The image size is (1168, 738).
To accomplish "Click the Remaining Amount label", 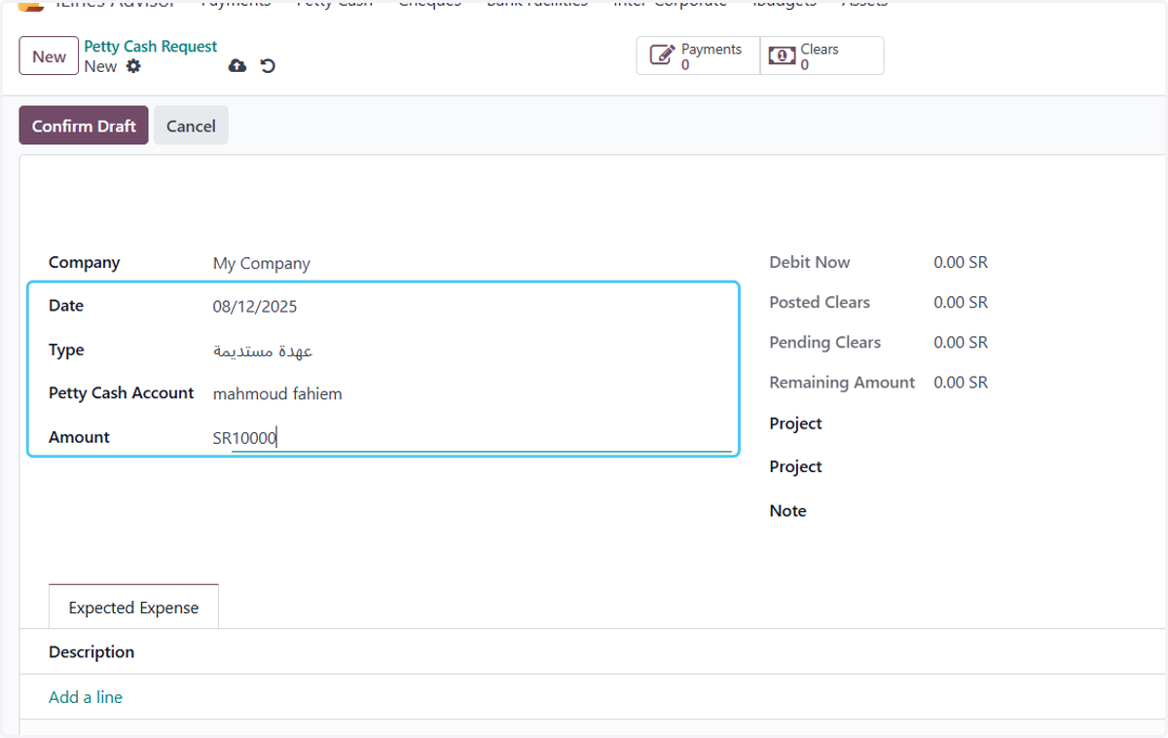I will coord(842,383).
